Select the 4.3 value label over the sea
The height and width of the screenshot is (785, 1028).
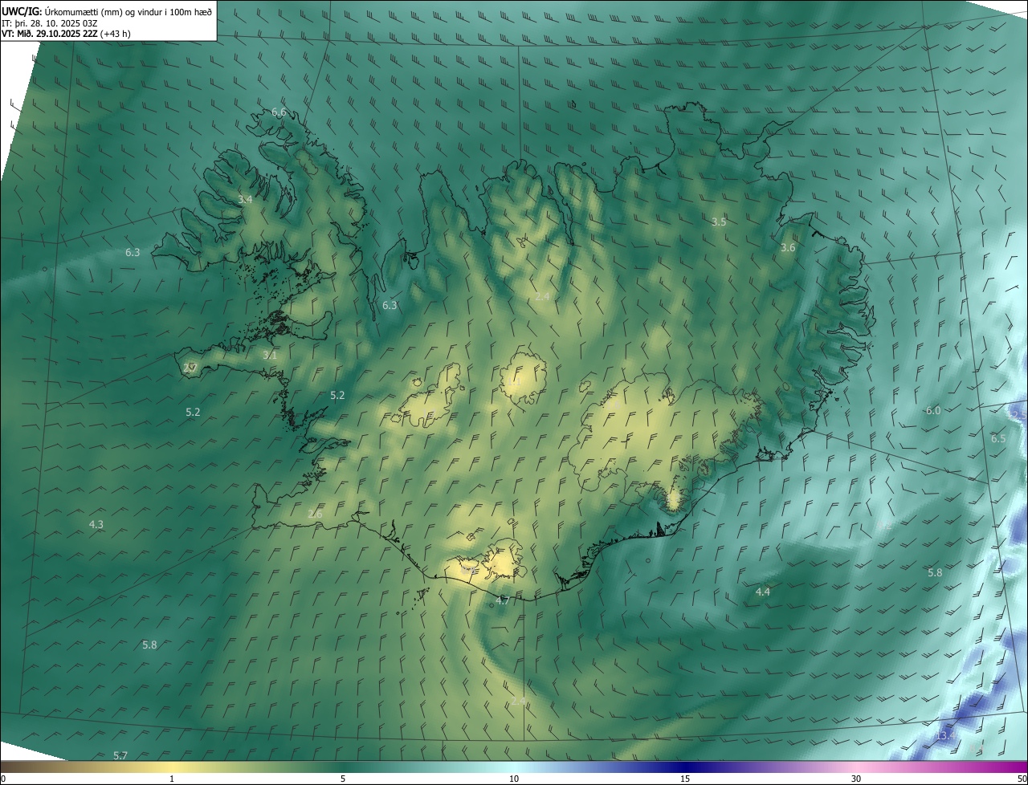pyautogui.click(x=96, y=524)
